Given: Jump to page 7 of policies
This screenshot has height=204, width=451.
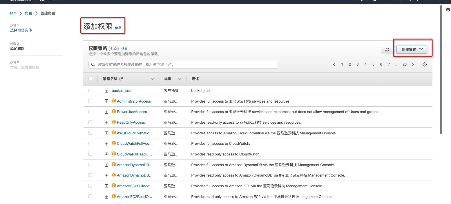Looking at the screenshot, I should [389, 64].
